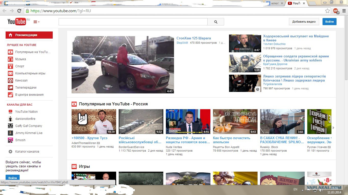Click the YouTube Nation channel icon
The image size is (348, 195).
(10, 111)
